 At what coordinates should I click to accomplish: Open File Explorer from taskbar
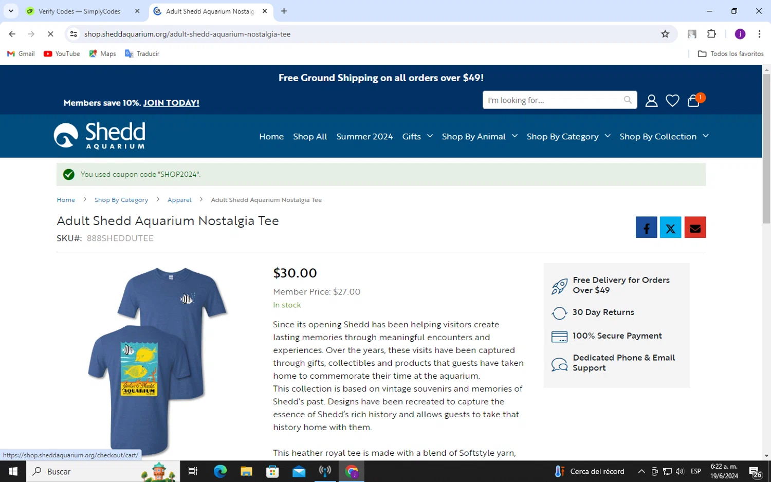(246, 471)
